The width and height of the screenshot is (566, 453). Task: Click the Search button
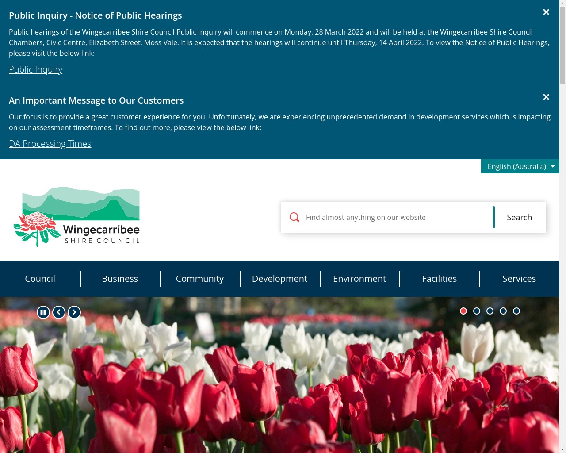(x=519, y=217)
